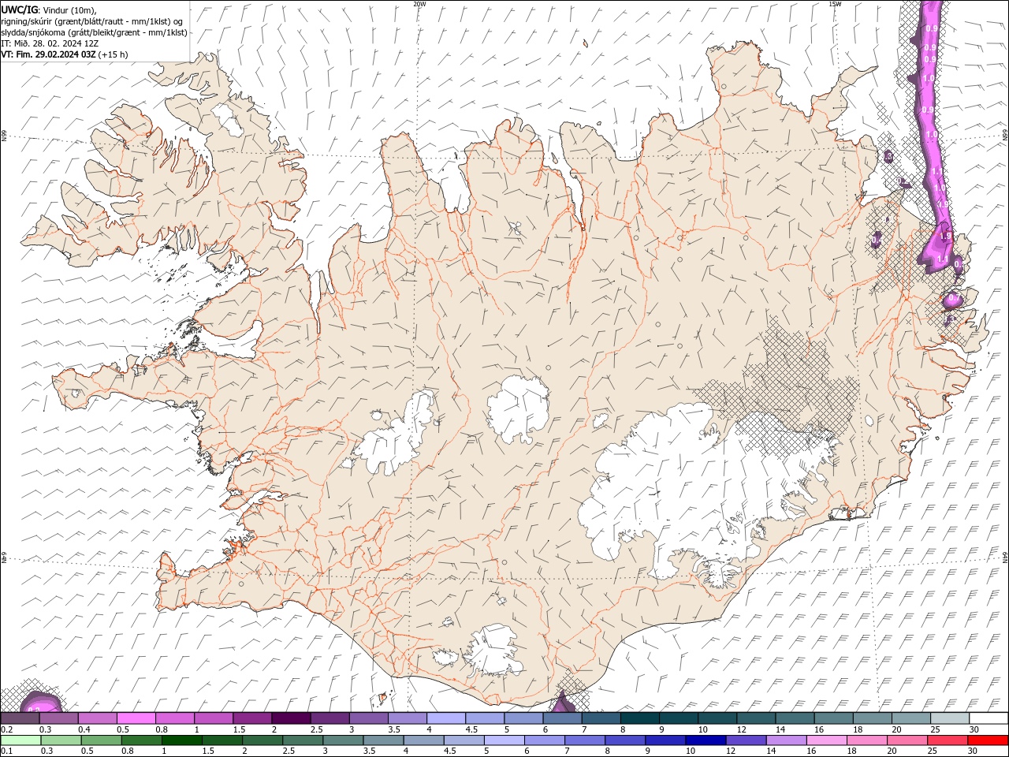Screen dimensions: 1009x757
Task: Select the dark purple upper-legend swatch between 2 and 2.5
Action: (291, 718)
